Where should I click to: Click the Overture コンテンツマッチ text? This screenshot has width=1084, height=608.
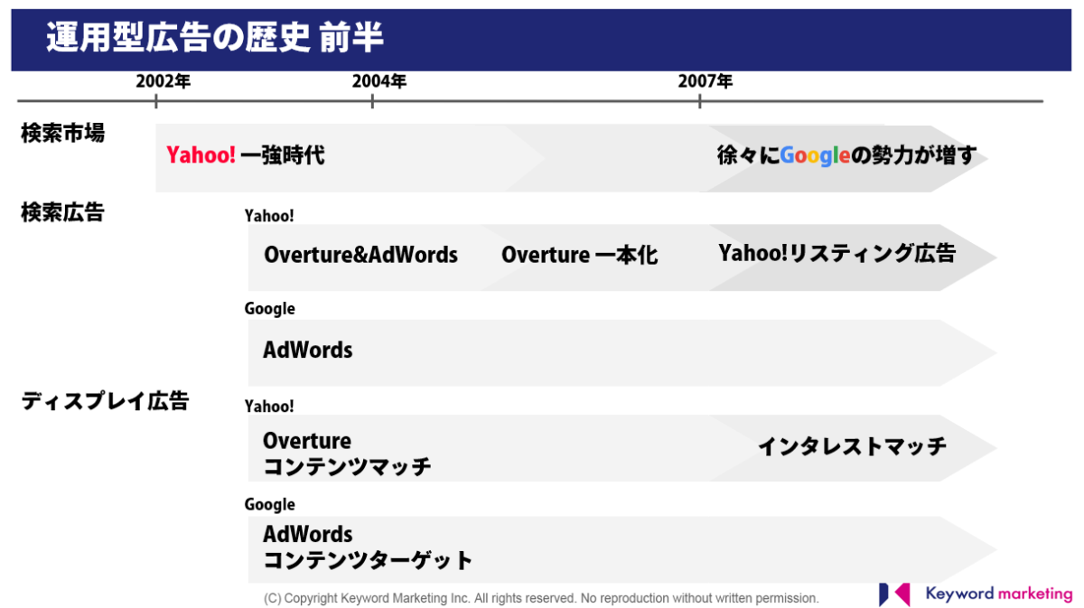[347, 454]
